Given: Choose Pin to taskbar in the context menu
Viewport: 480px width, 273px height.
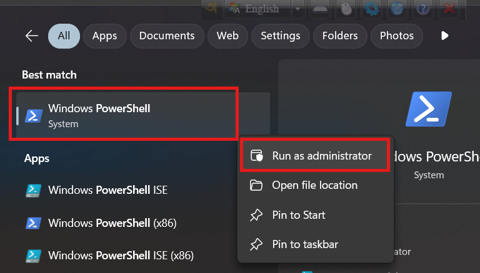Looking at the screenshot, I should pyautogui.click(x=305, y=244).
